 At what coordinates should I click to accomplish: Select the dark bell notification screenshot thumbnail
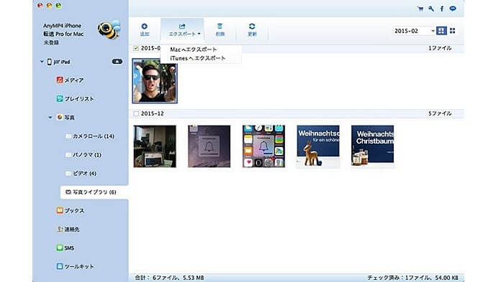click(x=209, y=146)
